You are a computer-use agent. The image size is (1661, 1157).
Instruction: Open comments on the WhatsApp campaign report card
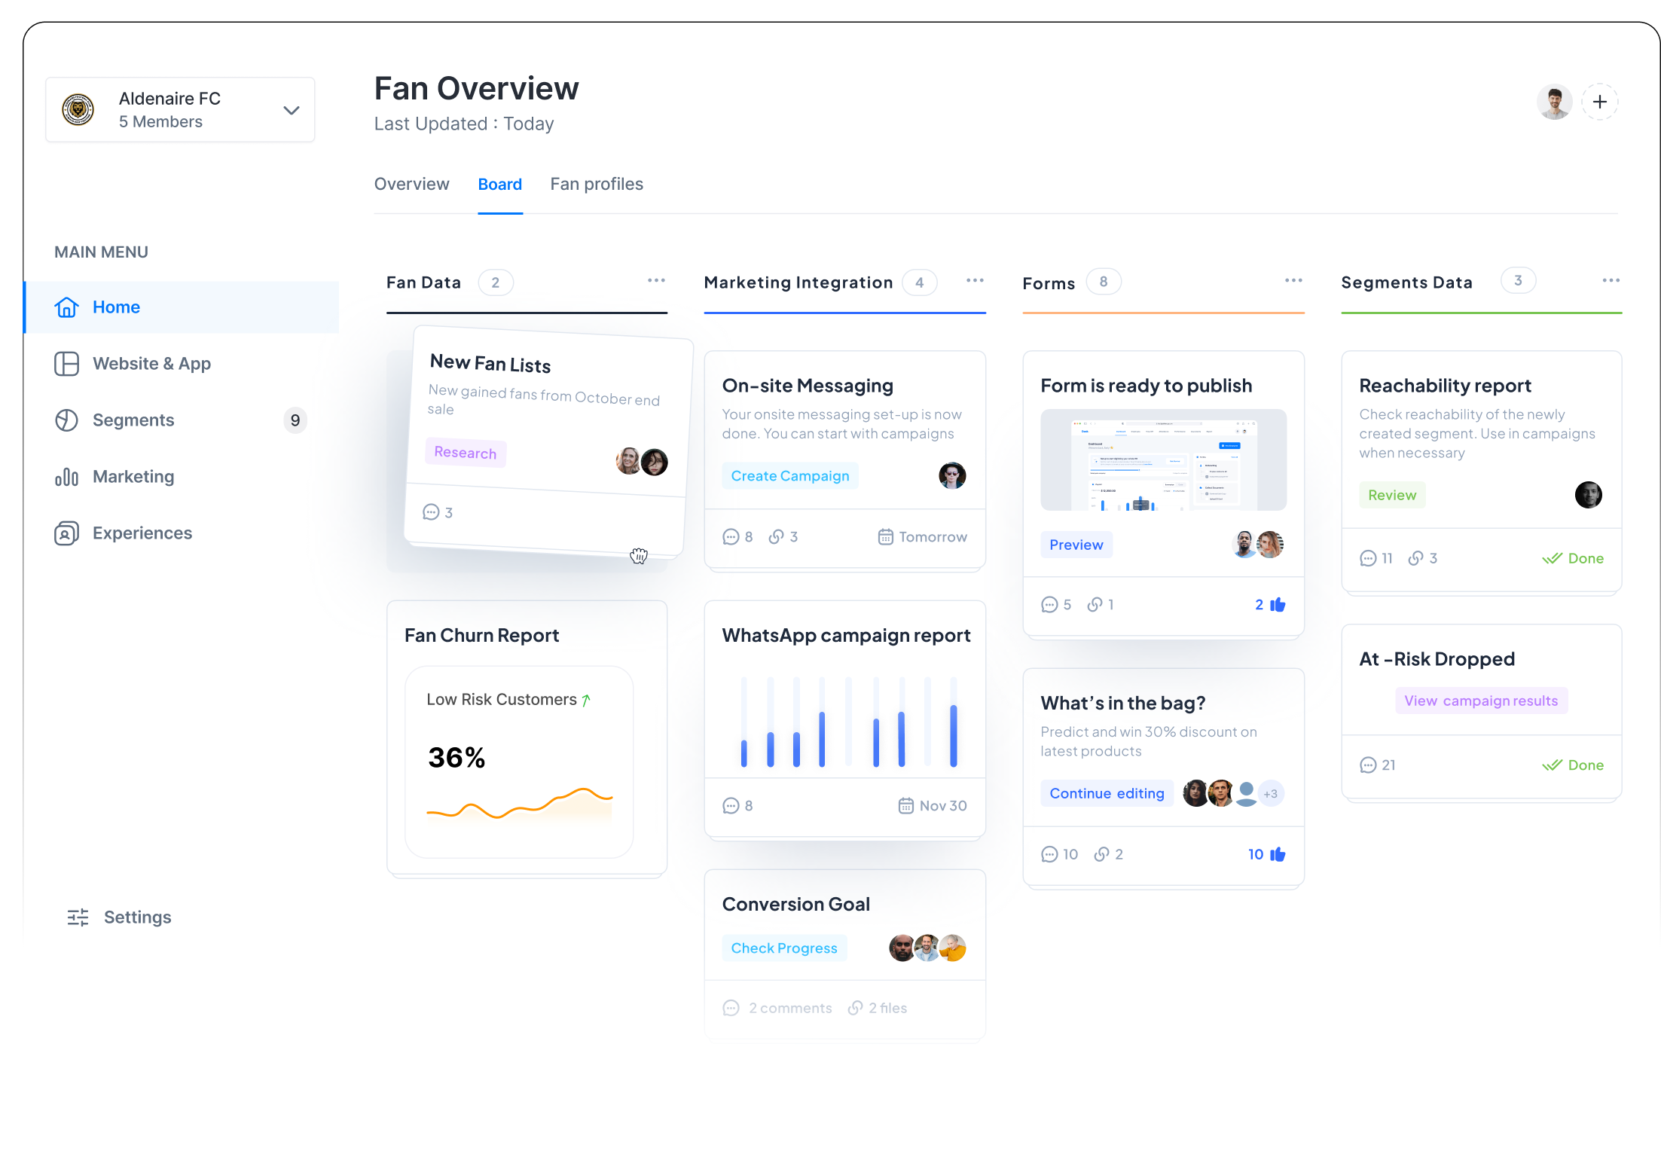(731, 805)
